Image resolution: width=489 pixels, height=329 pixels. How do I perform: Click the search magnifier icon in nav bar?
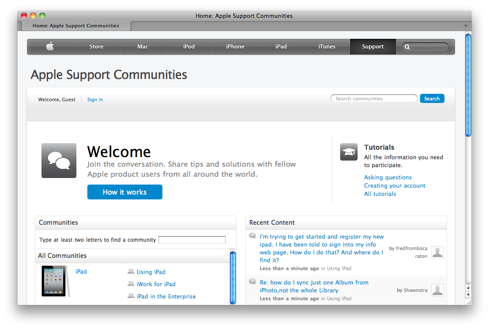click(x=407, y=47)
